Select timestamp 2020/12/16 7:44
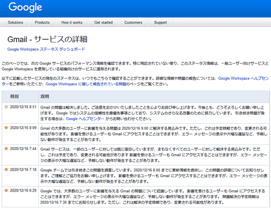The height and width of the screenshot is (209, 271). tap(23, 149)
